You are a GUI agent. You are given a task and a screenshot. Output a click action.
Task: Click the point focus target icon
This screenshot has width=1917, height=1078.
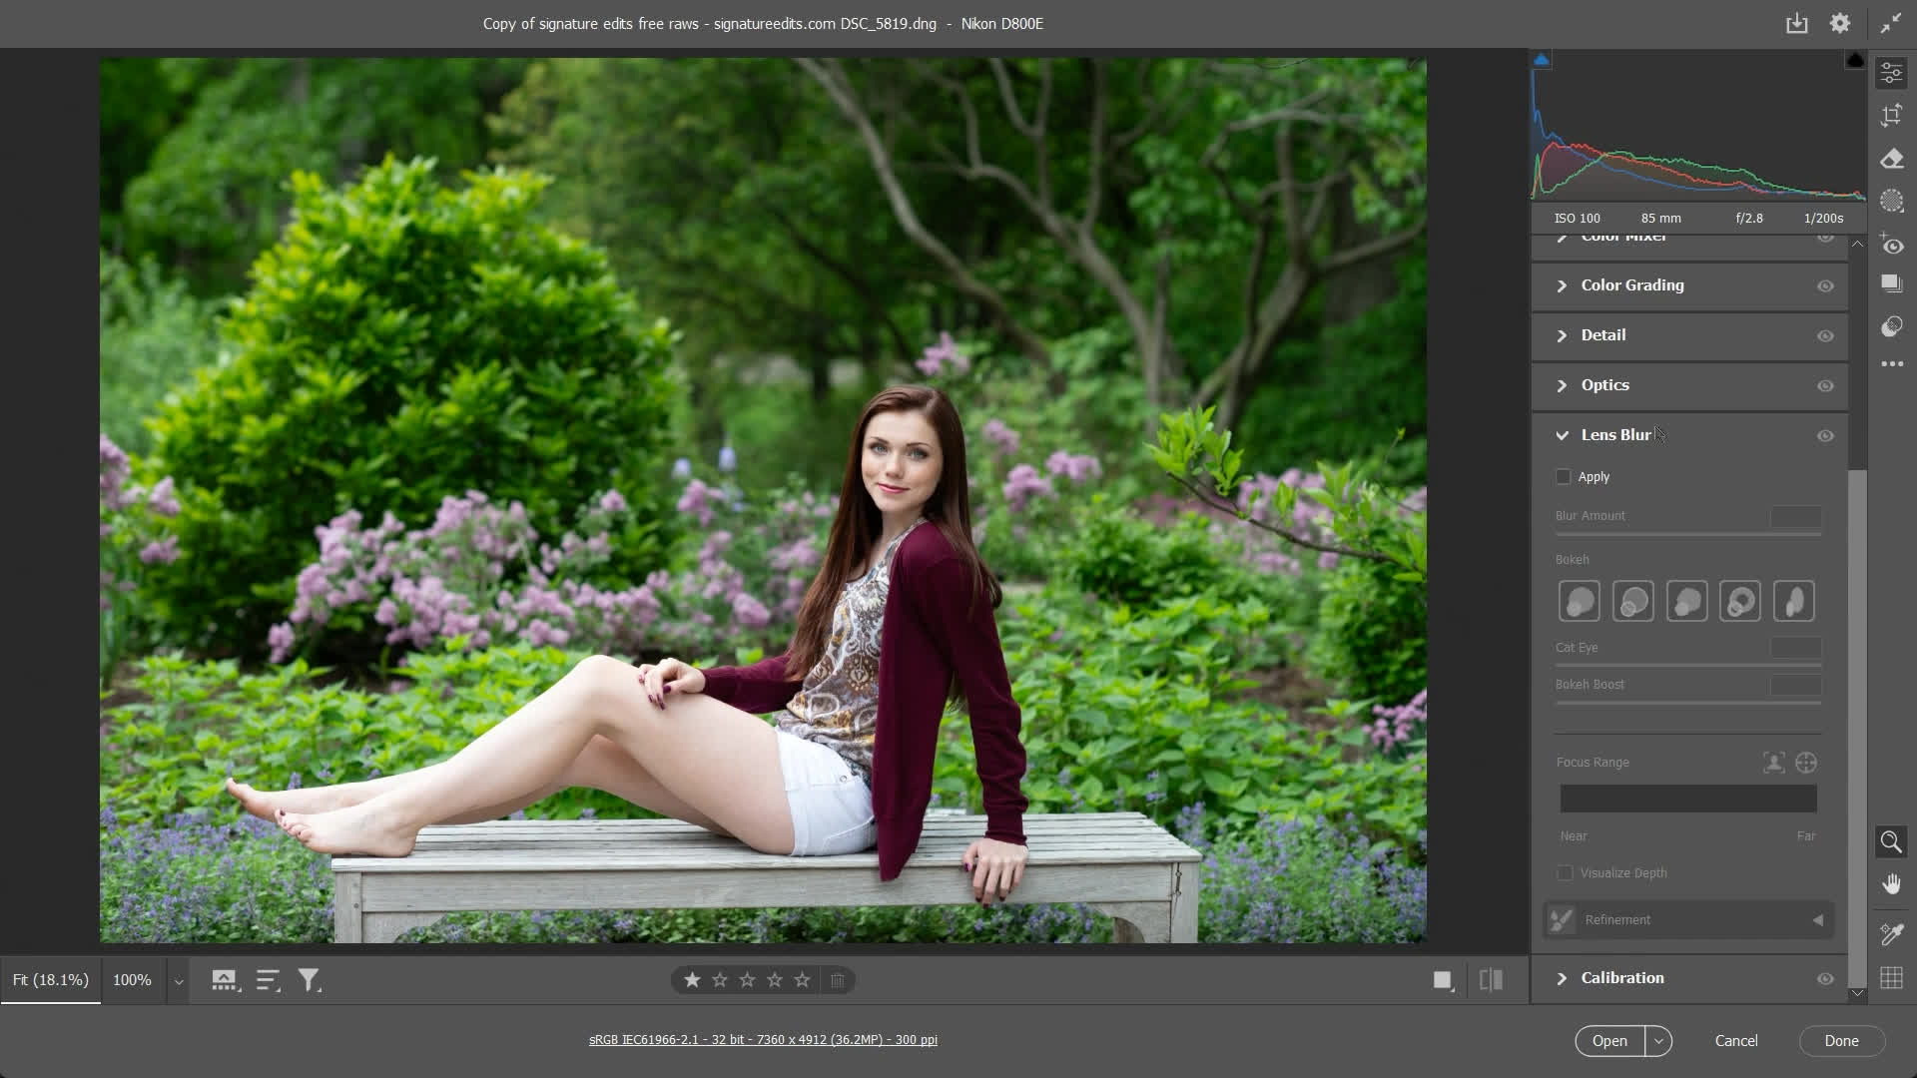click(1806, 763)
